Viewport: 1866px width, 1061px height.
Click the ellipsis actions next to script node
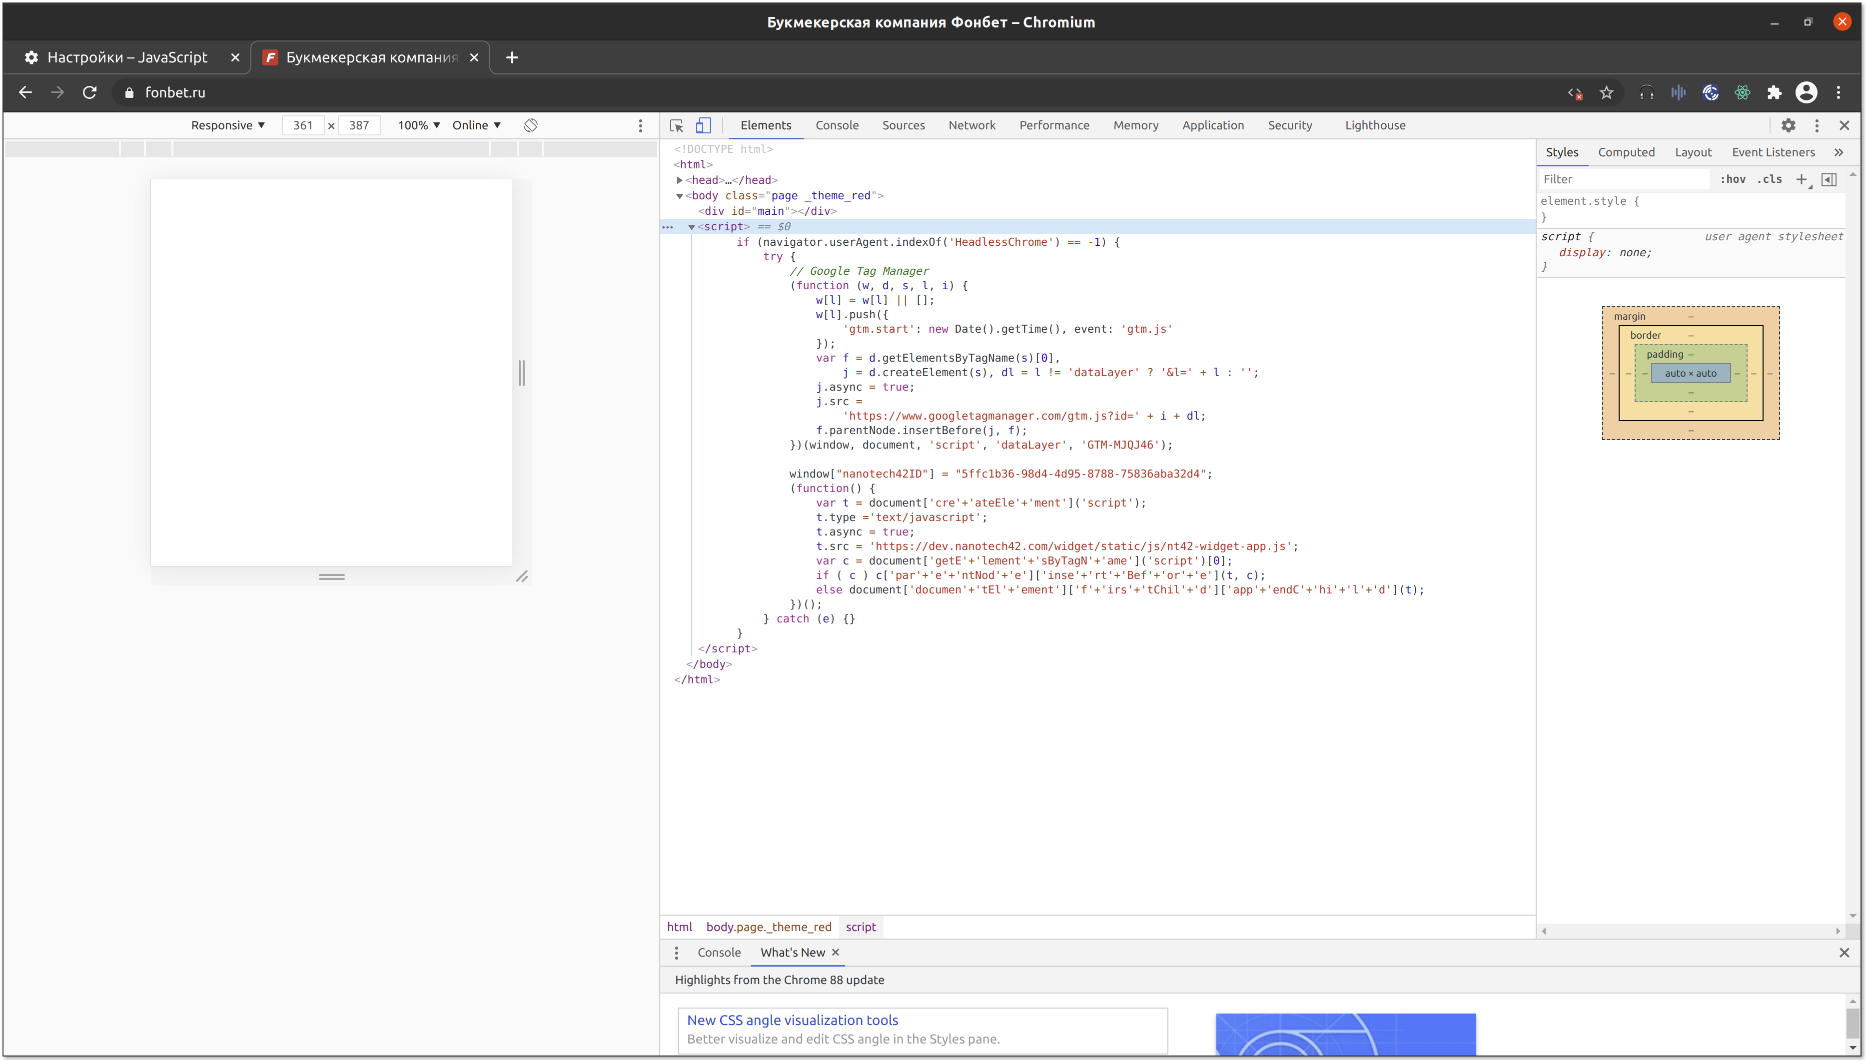click(667, 227)
